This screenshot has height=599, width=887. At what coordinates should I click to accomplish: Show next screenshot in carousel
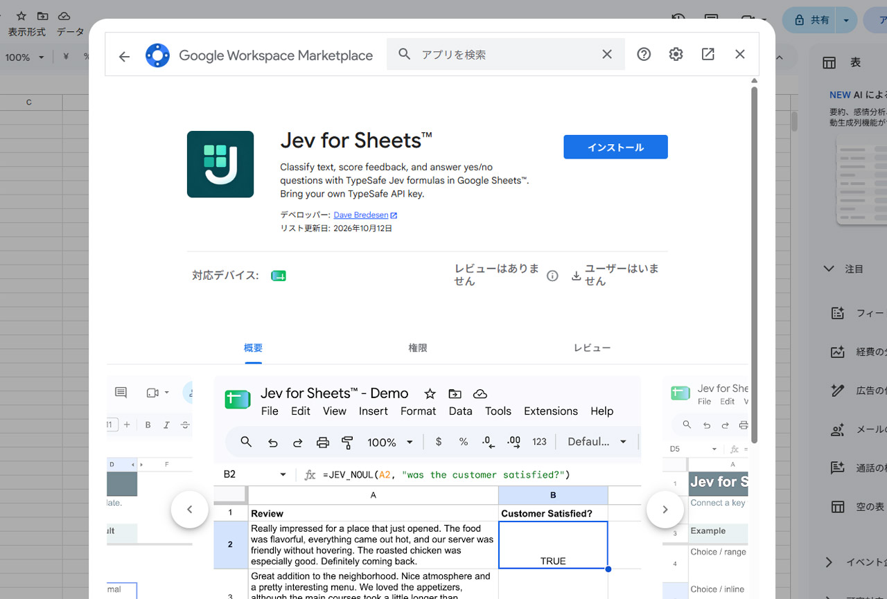pyautogui.click(x=665, y=510)
